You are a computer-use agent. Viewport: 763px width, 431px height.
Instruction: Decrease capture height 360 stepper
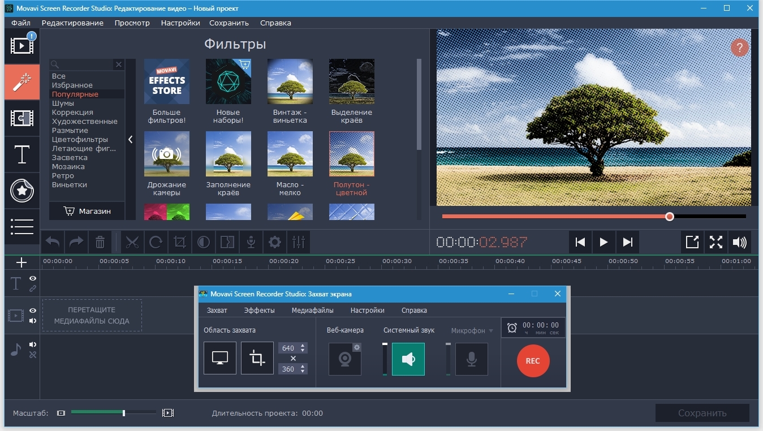tap(303, 371)
